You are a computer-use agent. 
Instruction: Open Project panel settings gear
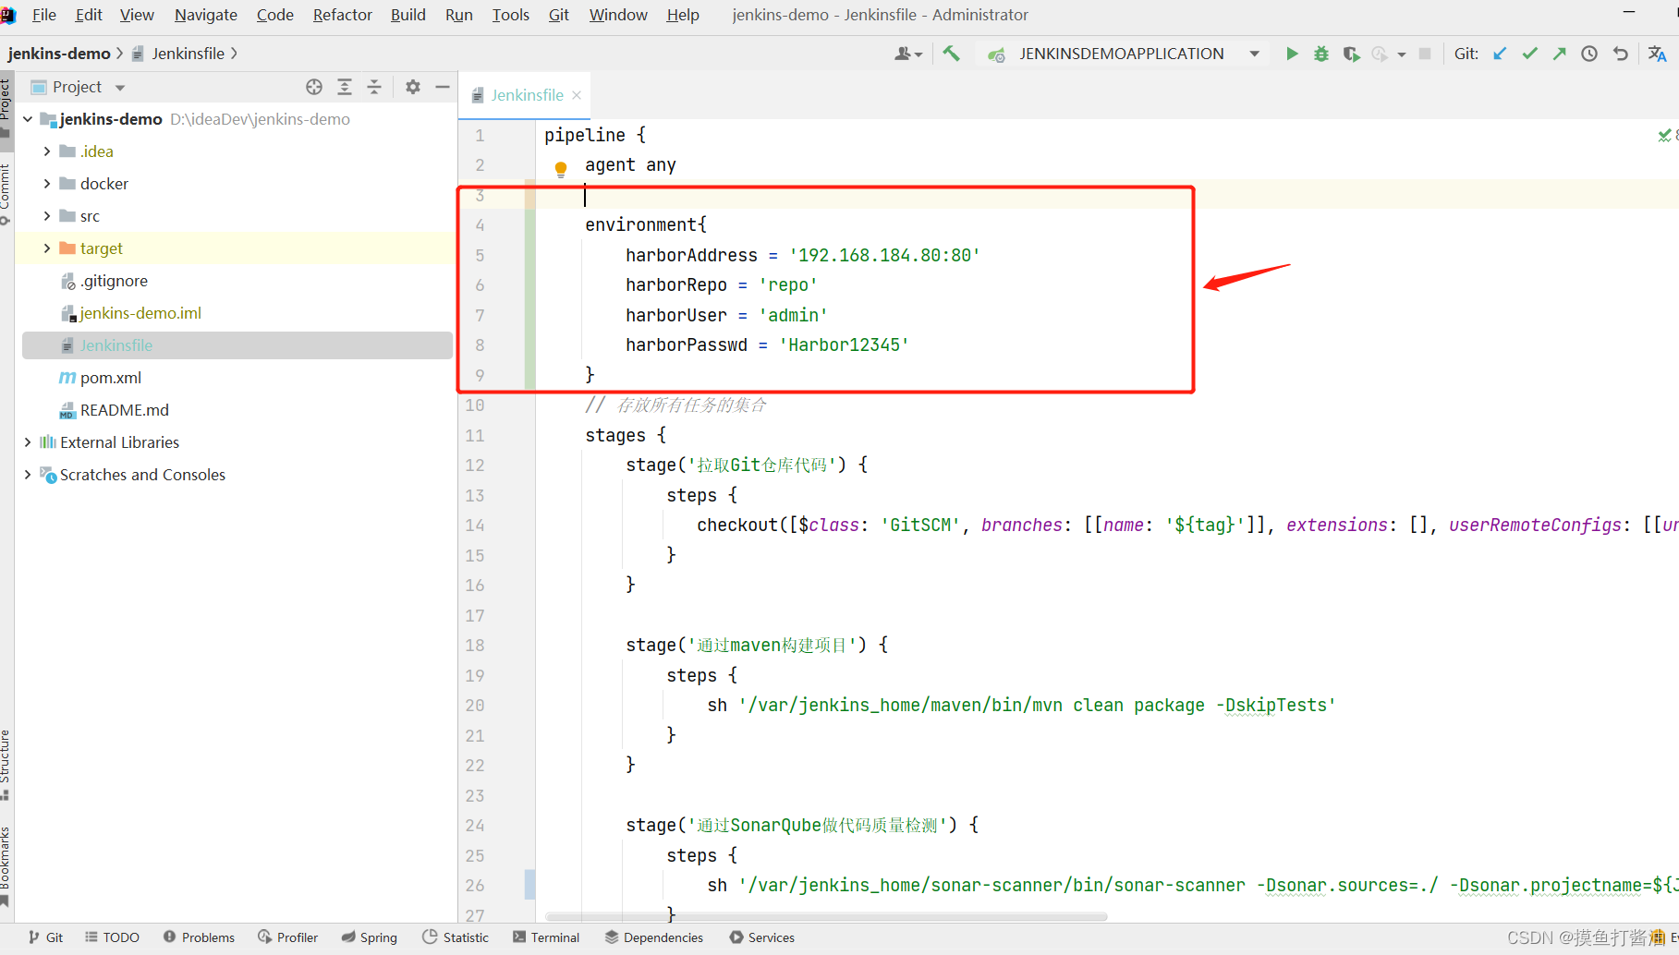click(x=413, y=87)
